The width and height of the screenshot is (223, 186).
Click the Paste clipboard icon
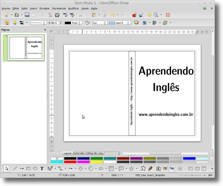point(94,15)
